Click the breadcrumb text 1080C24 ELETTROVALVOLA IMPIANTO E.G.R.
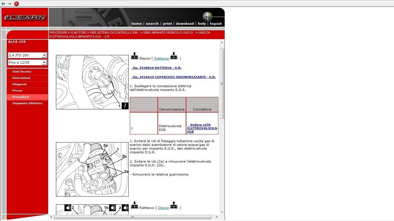This screenshot has height=221, width=394. coord(130,35)
